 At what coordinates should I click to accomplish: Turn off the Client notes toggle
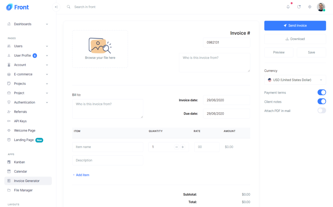pos(322,101)
